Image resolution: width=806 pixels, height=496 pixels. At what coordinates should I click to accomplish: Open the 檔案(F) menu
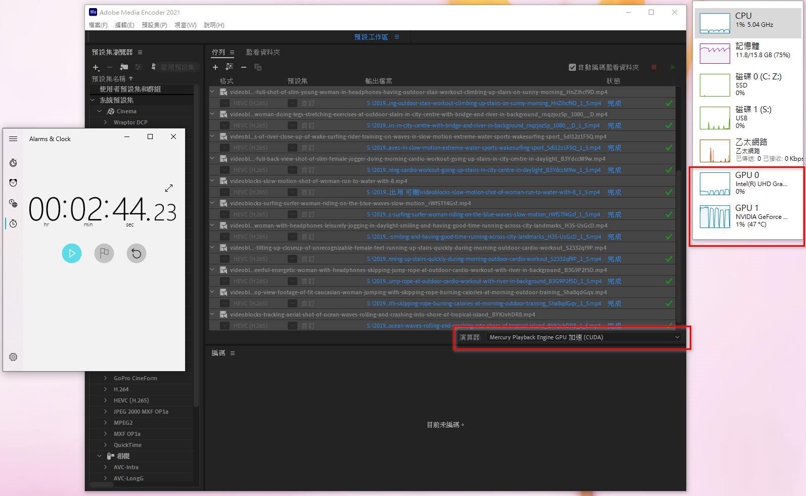[x=98, y=25]
